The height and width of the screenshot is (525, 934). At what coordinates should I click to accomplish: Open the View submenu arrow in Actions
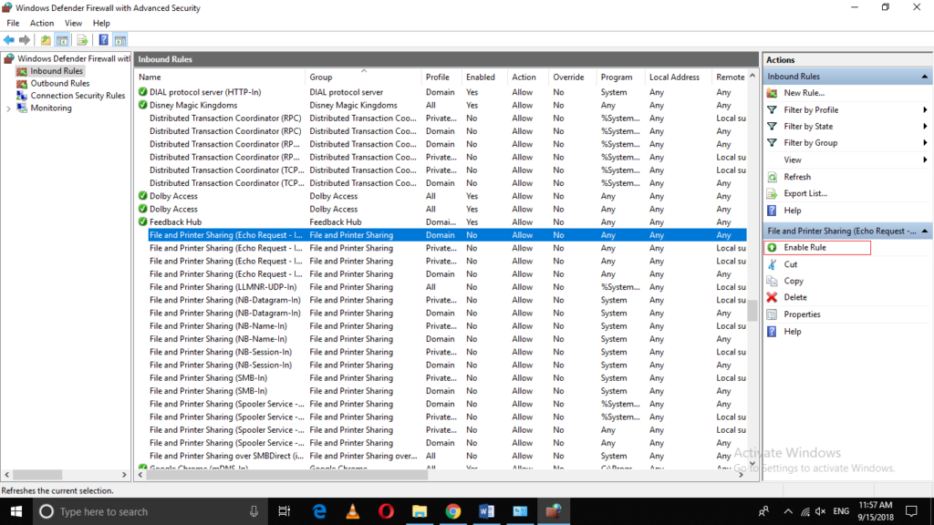pos(925,160)
